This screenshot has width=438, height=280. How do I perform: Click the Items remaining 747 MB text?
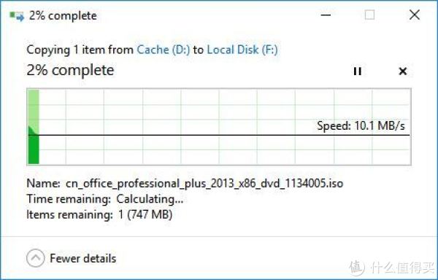(x=99, y=214)
